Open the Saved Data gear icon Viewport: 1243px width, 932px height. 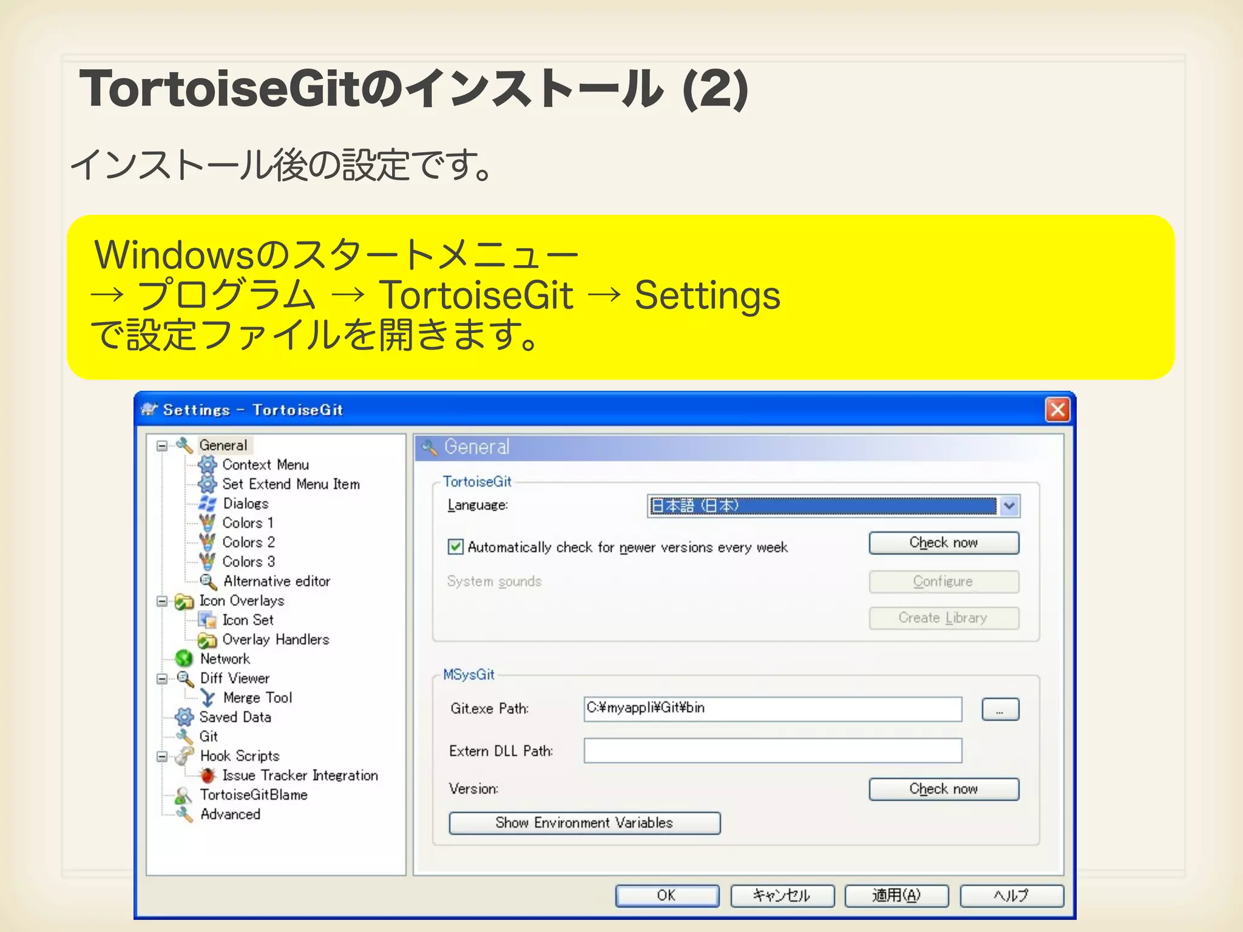[x=184, y=717]
